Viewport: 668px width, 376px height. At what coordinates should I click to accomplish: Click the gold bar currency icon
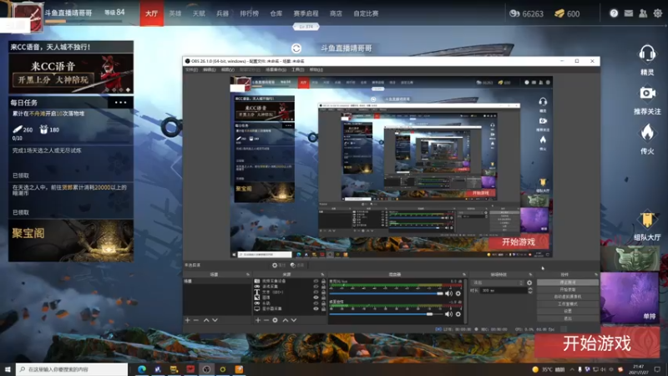[559, 13]
